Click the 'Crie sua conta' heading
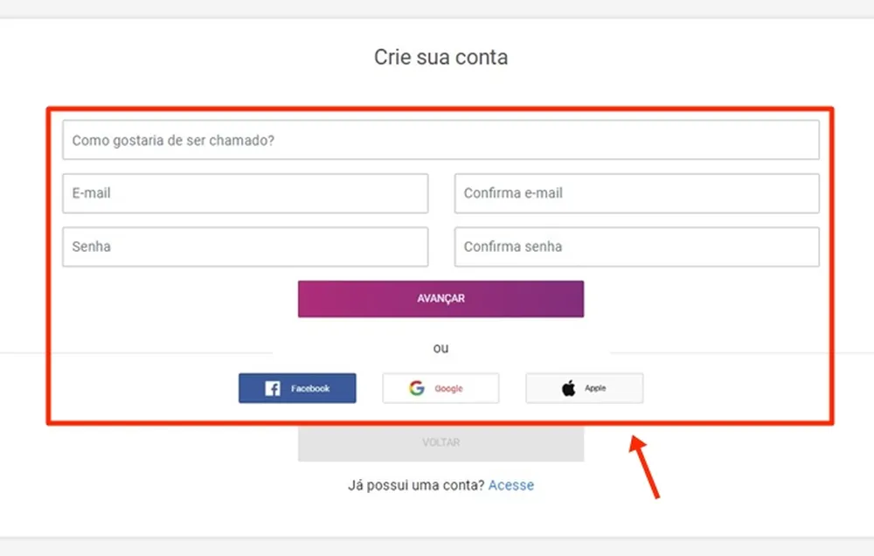 [x=440, y=58]
